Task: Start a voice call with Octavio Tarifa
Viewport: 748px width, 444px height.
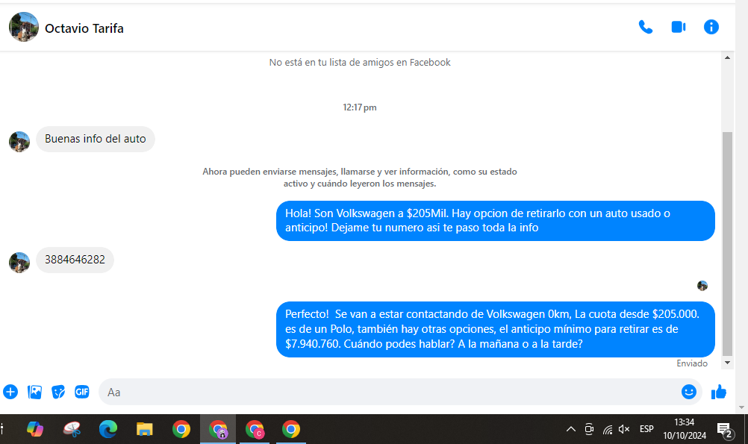Action: click(646, 28)
